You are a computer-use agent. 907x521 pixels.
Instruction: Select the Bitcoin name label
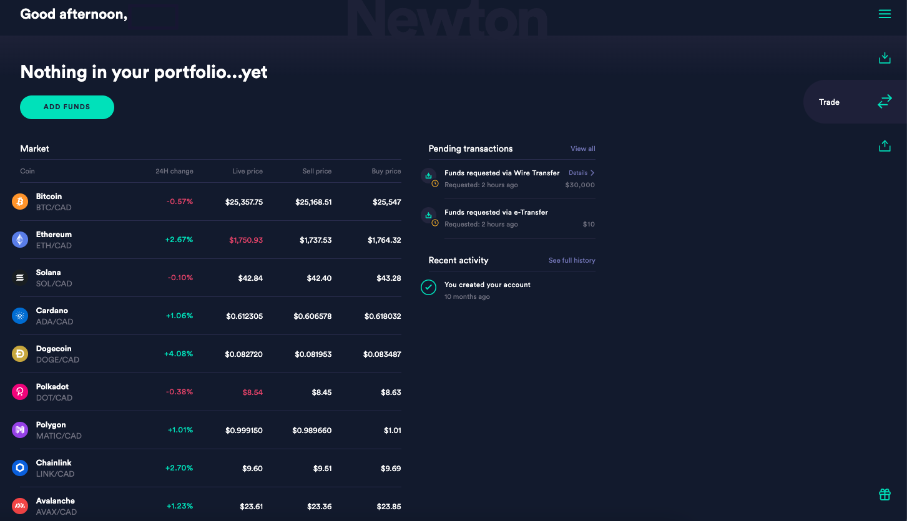[x=49, y=197]
